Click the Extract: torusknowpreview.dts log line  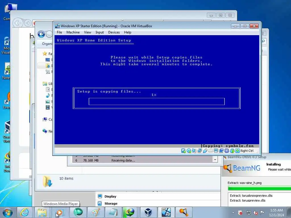(251, 196)
